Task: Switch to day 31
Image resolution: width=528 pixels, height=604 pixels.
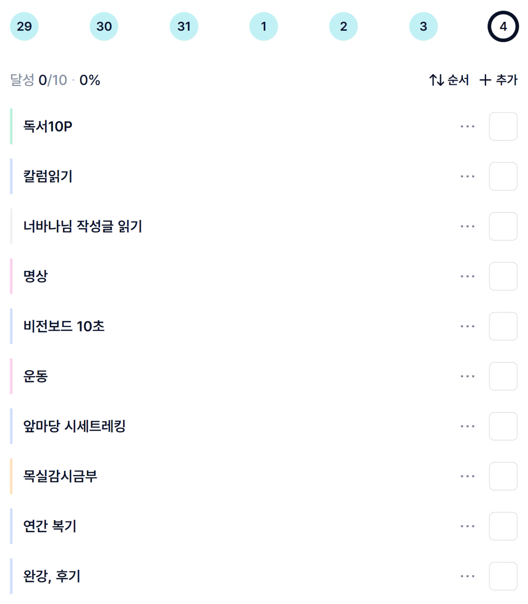Action: [184, 26]
